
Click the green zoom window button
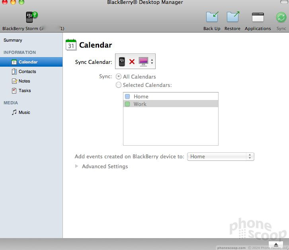pyautogui.click(x=21, y=2)
